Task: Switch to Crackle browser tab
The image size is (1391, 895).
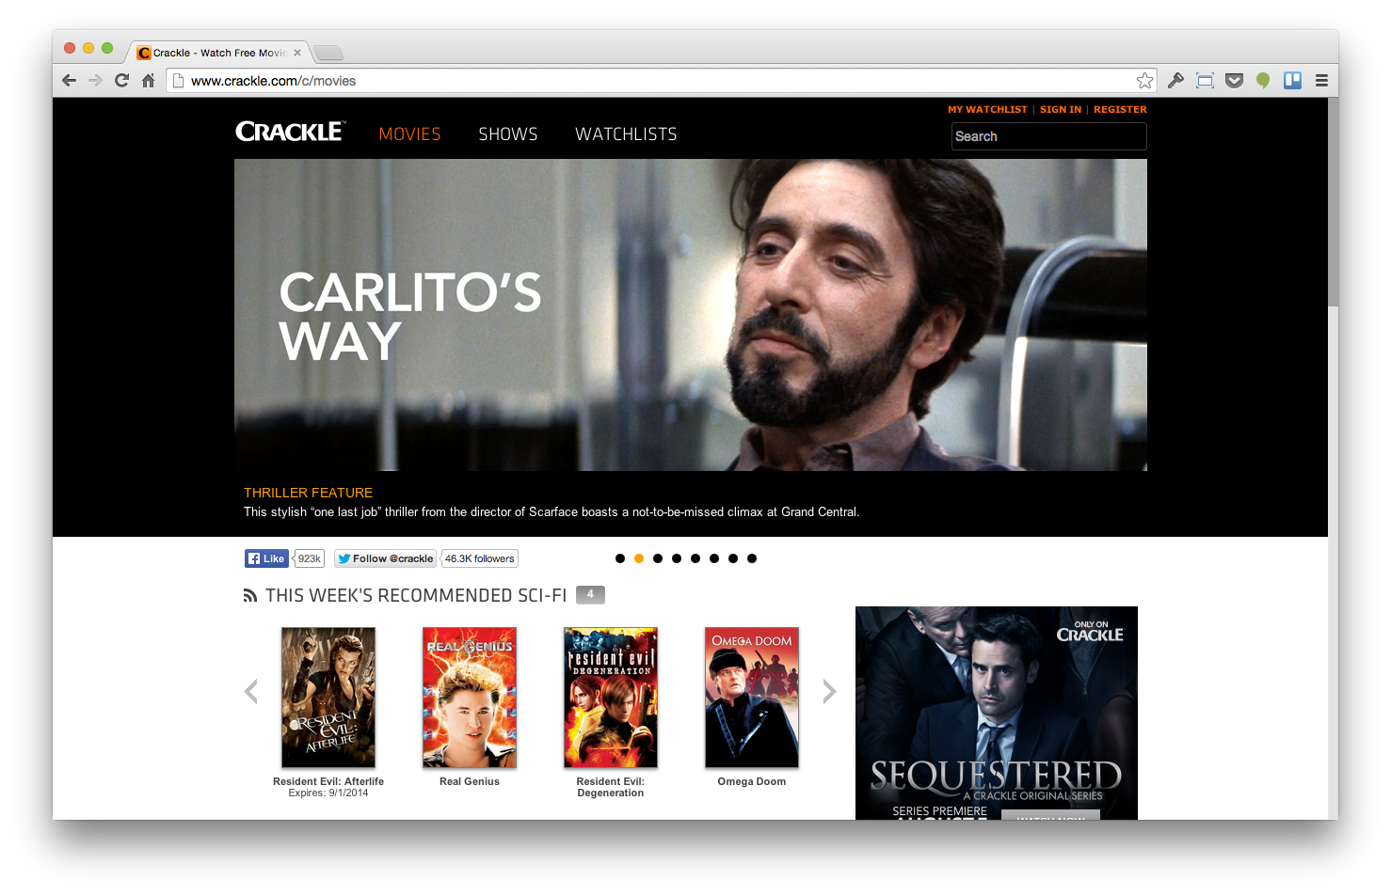Action: [218, 53]
